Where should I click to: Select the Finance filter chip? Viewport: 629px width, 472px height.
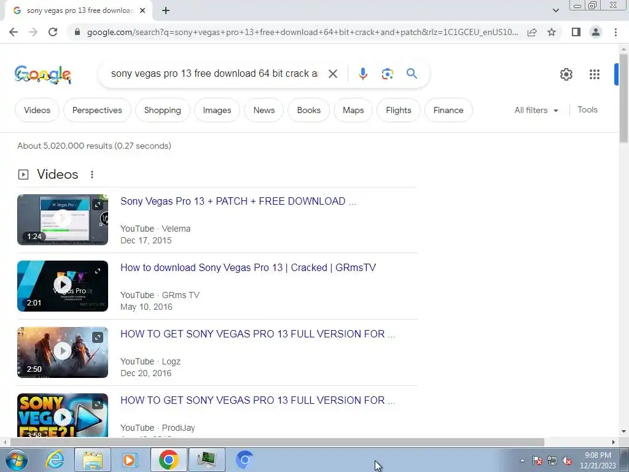(448, 111)
